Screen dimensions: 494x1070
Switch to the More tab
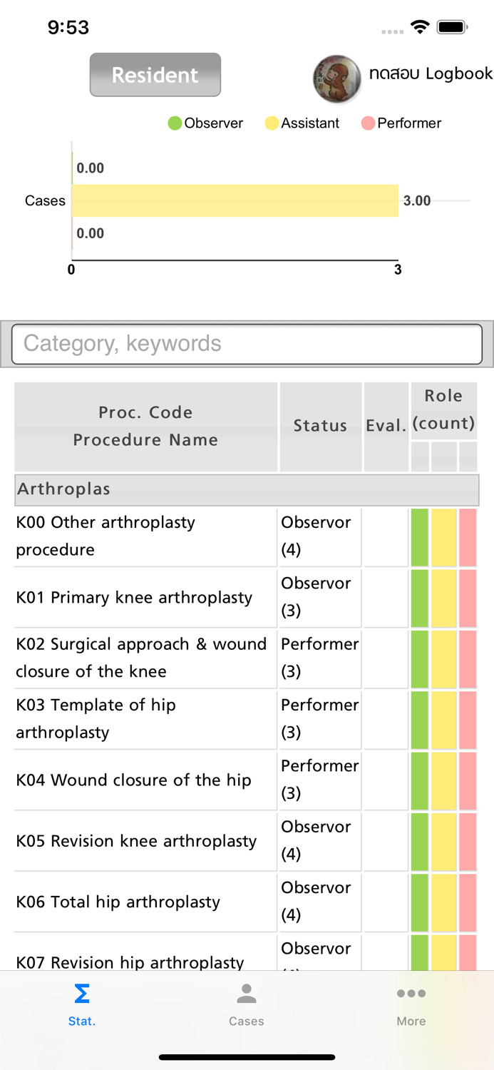point(411,1006)
